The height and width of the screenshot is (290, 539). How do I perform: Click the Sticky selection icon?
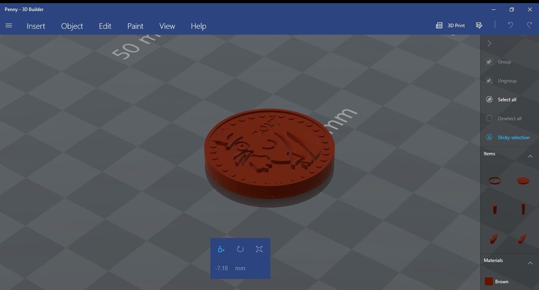(489, 138)
